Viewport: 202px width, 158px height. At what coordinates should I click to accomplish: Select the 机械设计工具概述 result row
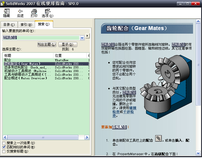pos(46,71)
